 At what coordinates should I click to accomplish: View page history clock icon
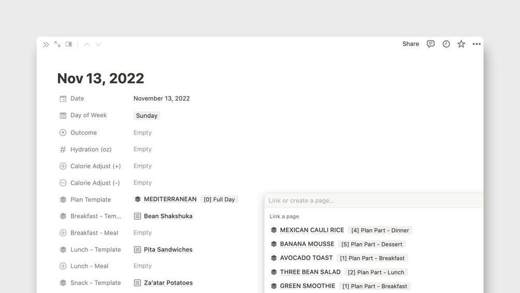coord(446,44)
